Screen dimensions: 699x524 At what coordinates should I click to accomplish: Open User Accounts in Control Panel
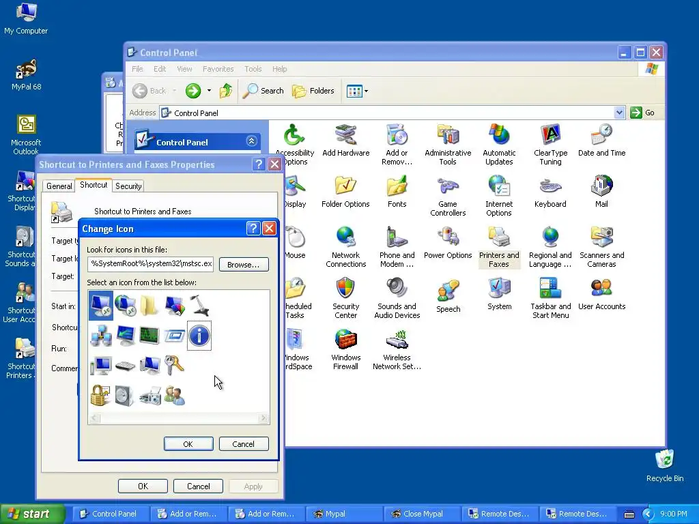point(602,294)
